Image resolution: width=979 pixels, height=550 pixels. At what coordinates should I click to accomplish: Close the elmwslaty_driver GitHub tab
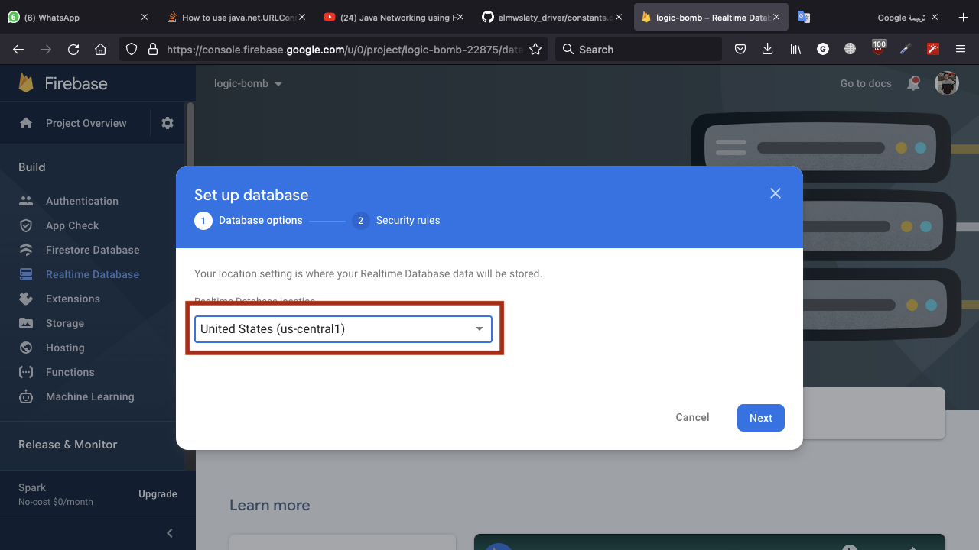pyautogui.click(x=619, y=18)
